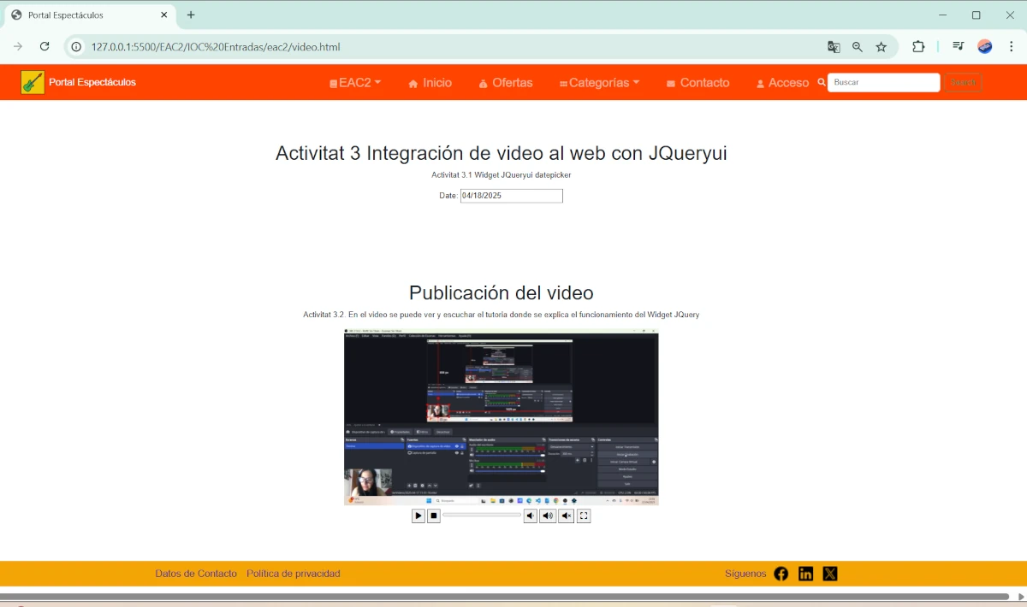Click the search magnifier icon in navbar

pos(821,82)
